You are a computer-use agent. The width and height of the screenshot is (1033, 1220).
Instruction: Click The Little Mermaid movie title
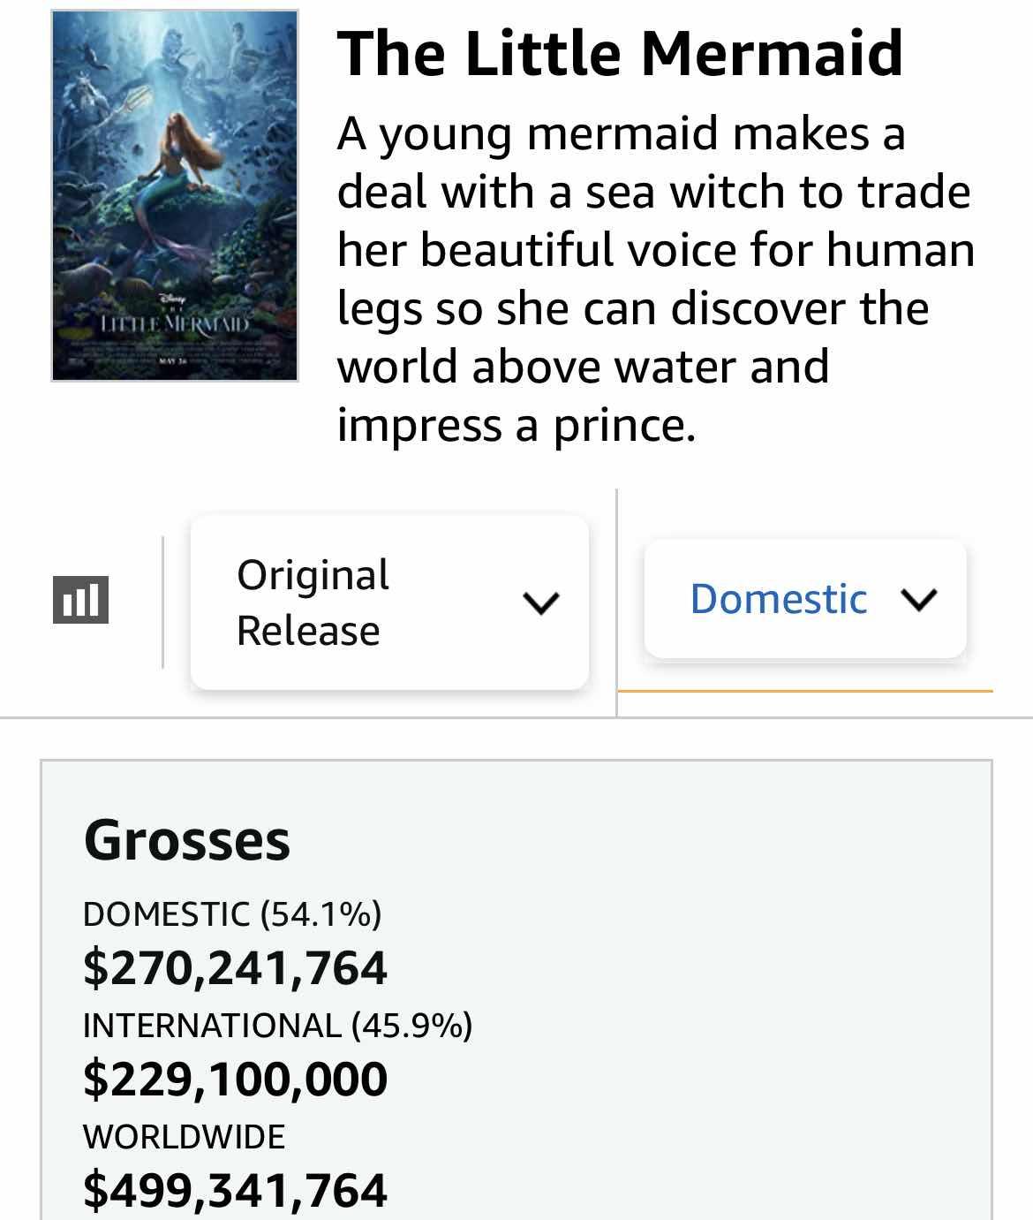coord(620,53)
